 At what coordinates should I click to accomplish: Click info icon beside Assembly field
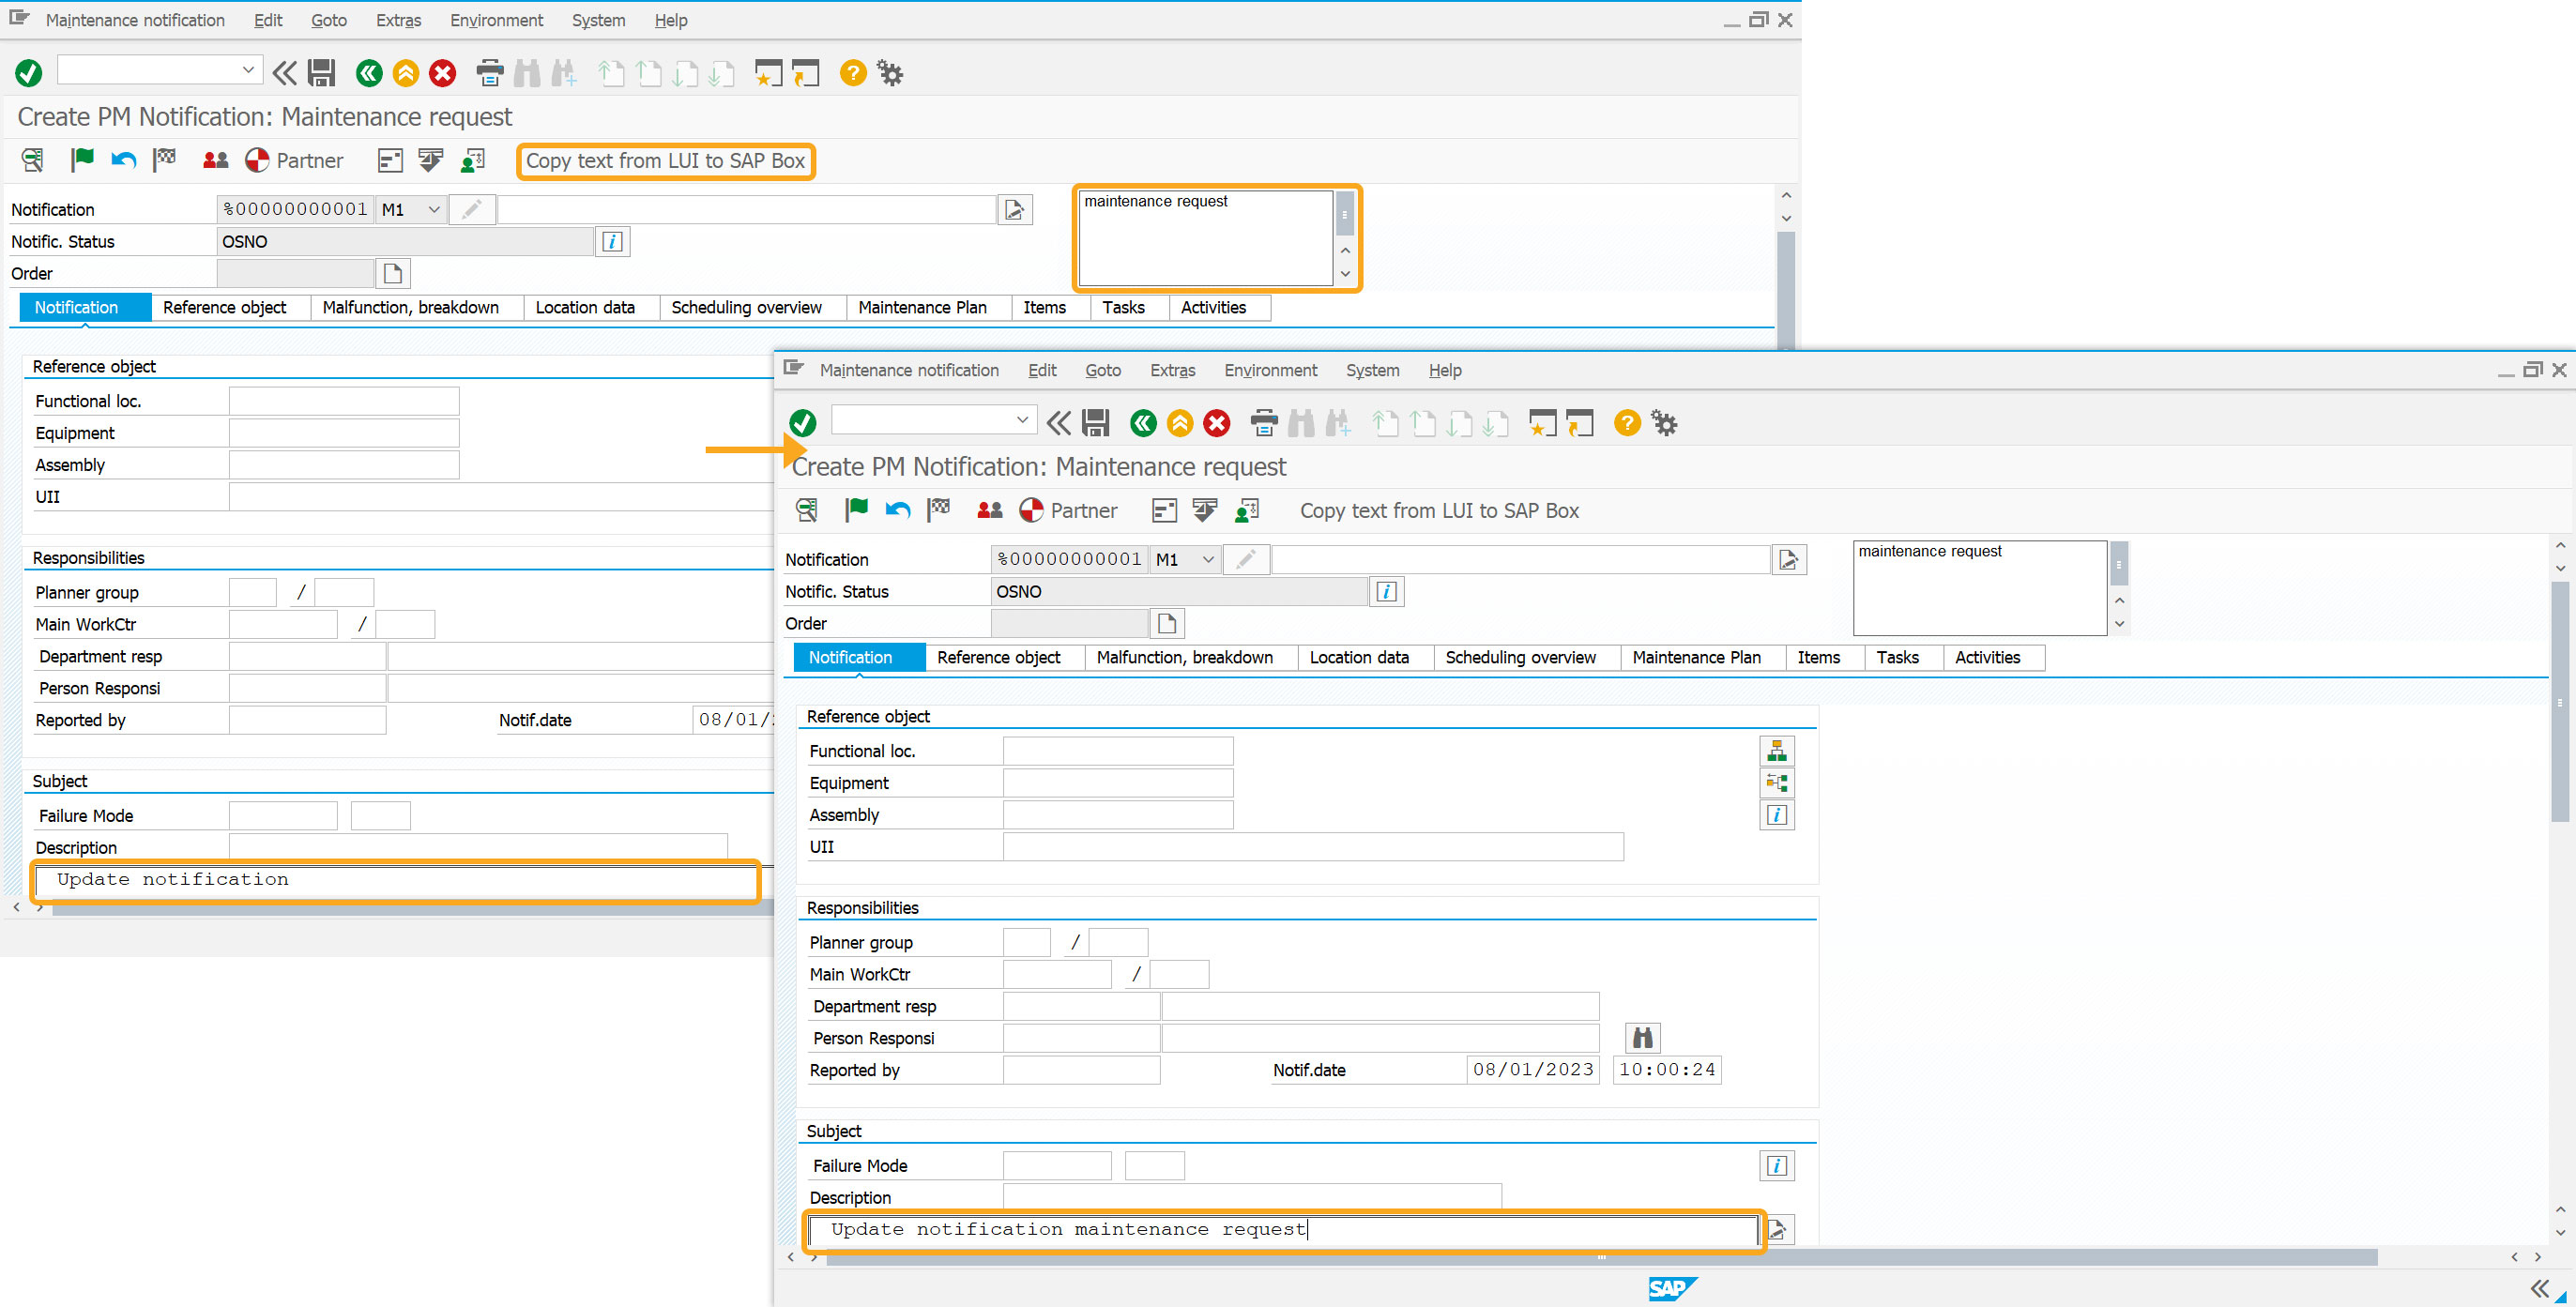[1776, 814]
